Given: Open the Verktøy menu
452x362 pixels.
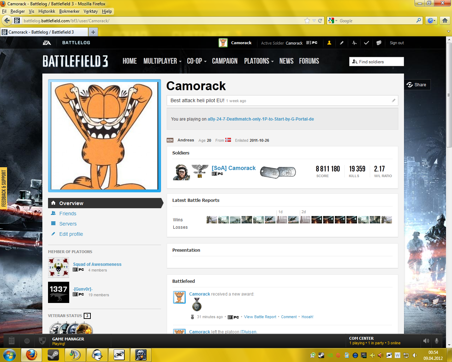Looking at the screenshot, I should (x=91, y=11).
